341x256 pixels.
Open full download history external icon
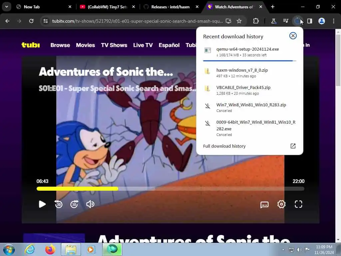[293, 146]
